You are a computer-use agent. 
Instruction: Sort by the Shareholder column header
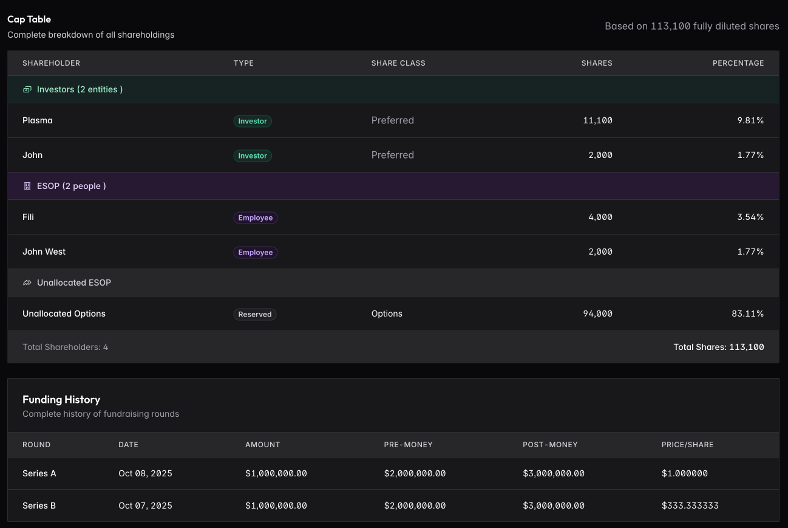(51, 63)
